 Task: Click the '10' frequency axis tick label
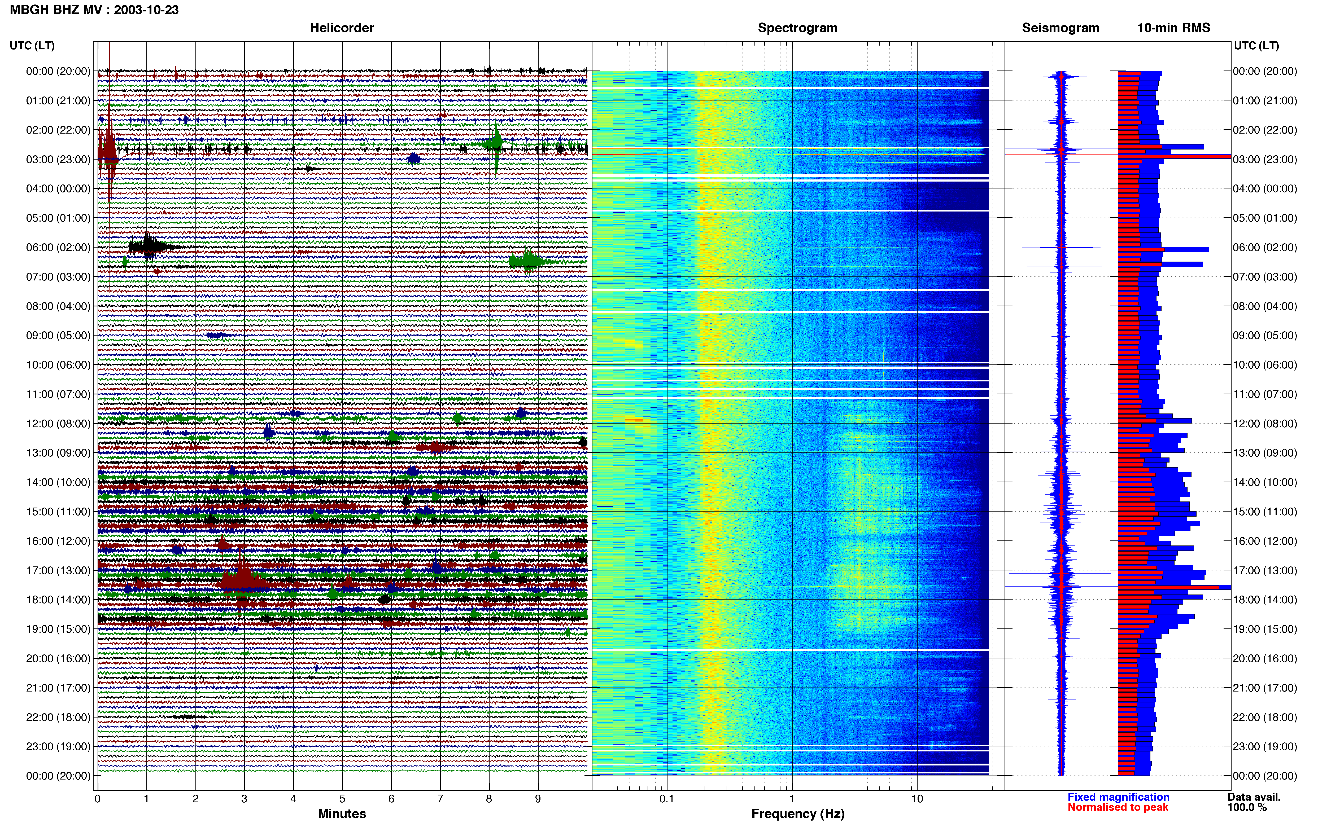coord(917,799)
